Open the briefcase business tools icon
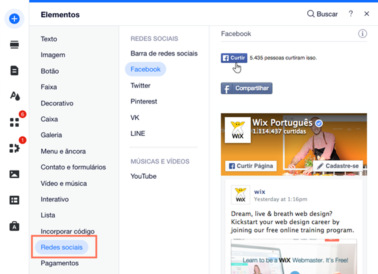378x274 pixels. click(14, 226)
